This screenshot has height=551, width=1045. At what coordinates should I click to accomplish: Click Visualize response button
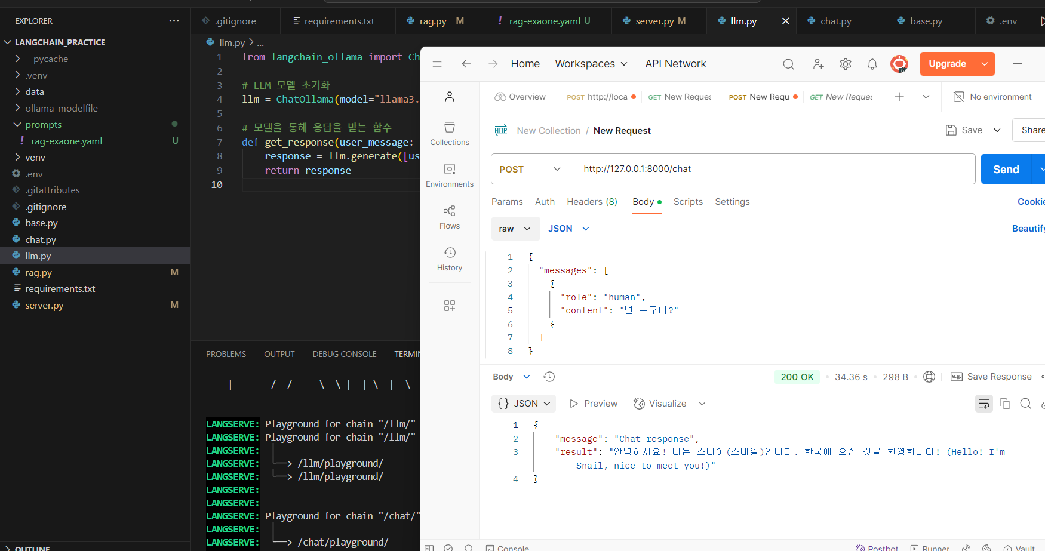pyautogui.click(x=660, y=404)
